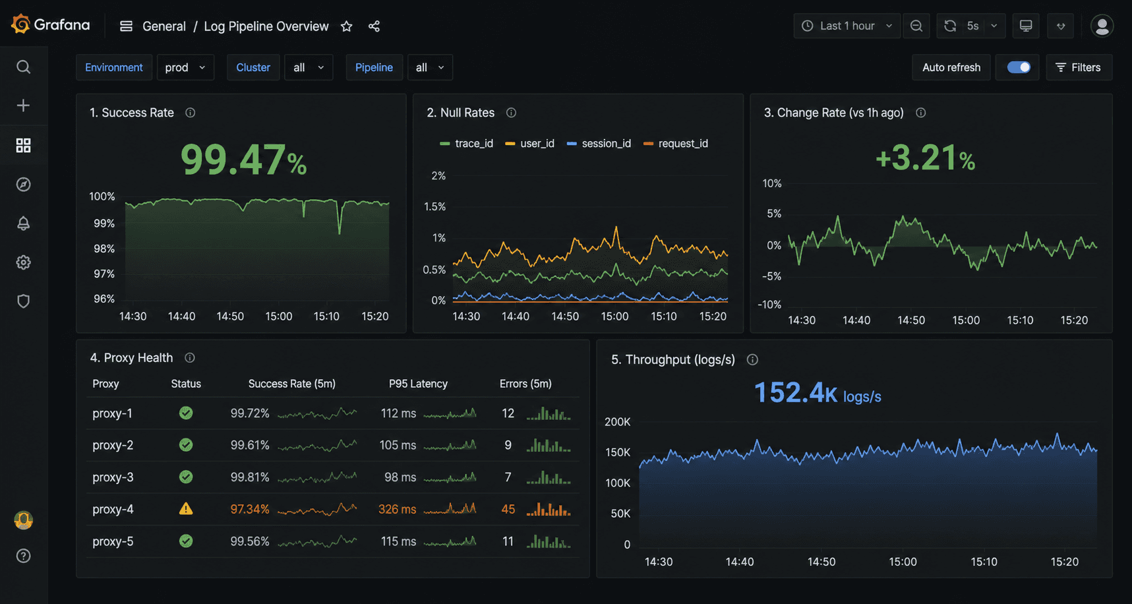Viewport: 1132px width, 604px height.
Task: Show info for Success Rate panel
Action: 190,113
